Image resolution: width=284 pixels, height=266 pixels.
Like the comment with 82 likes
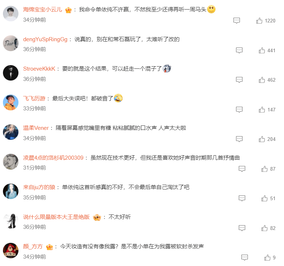click(x=264, y=228)
